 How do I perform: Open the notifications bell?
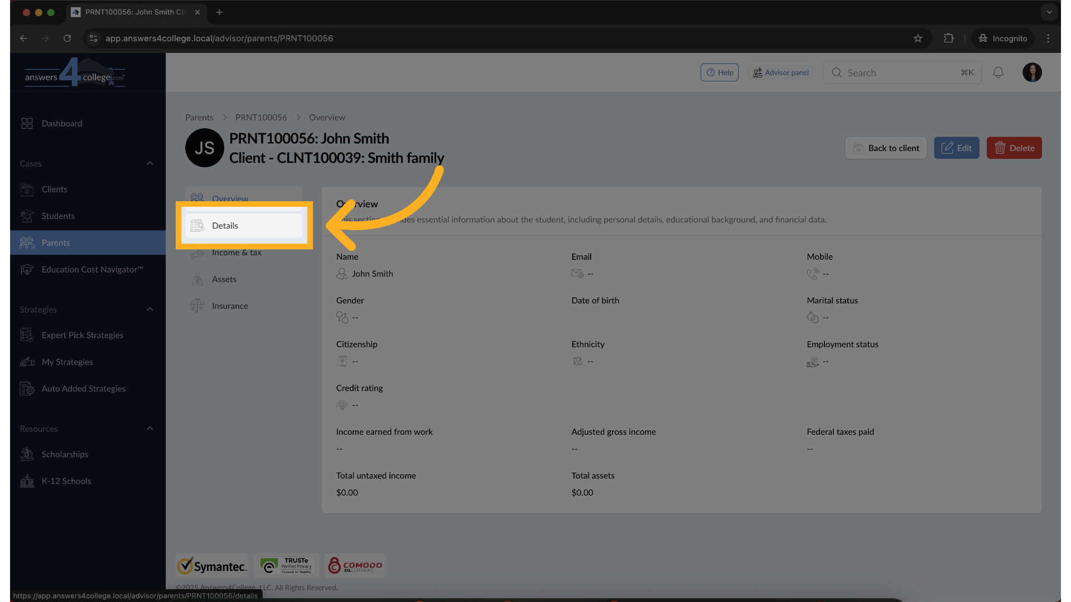point(998,72)
